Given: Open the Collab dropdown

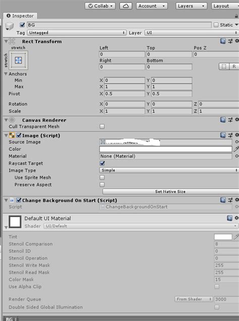Looking at the screenshot, I should point(100,6).
